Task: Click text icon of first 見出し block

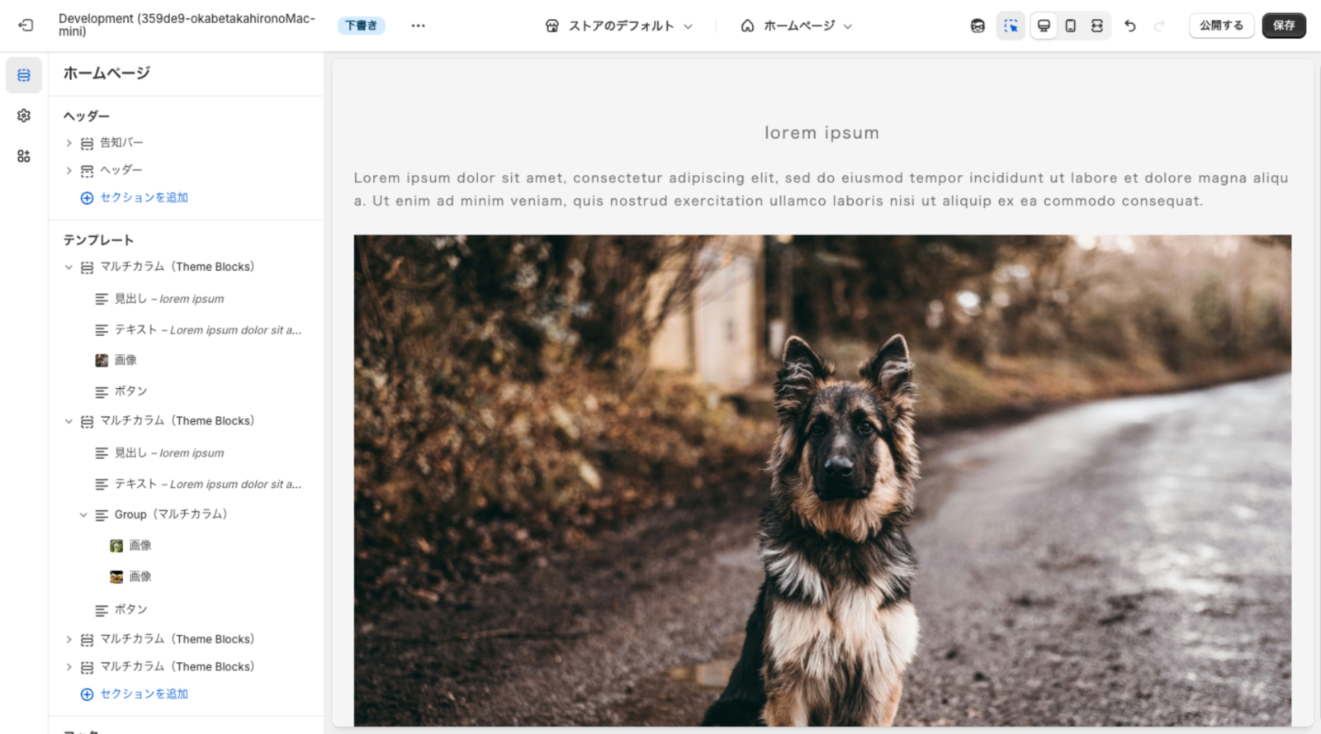Action: tap(102, 299)
